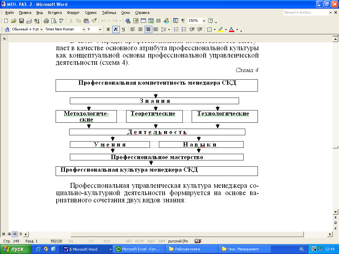This screenshot has height=254, width=339.
Task: Toggle underline formatting Ч
Action: [123, 29]
